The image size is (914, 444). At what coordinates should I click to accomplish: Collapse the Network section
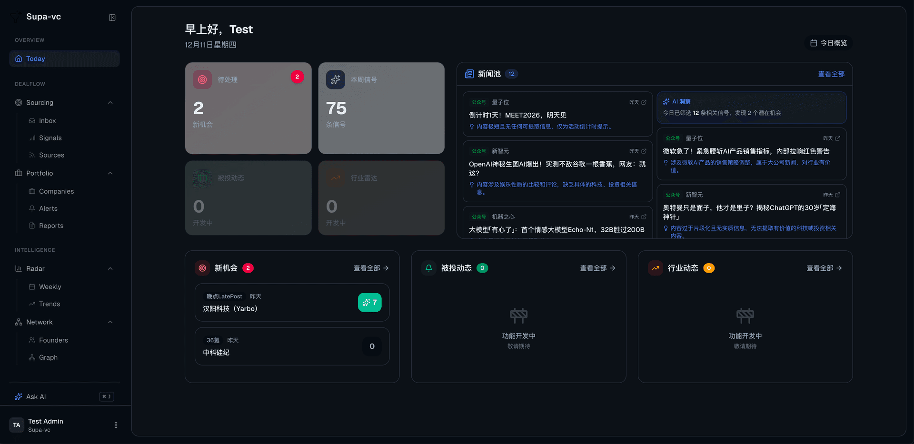point(110,322)
